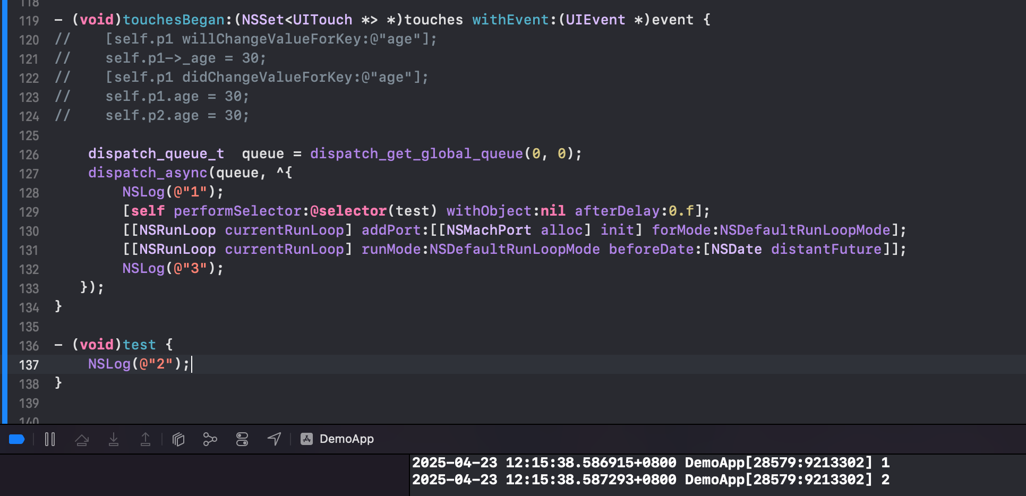Click the Step Out debug icon
This screenshot has width=1026, height=496.
tap(146, 439)
